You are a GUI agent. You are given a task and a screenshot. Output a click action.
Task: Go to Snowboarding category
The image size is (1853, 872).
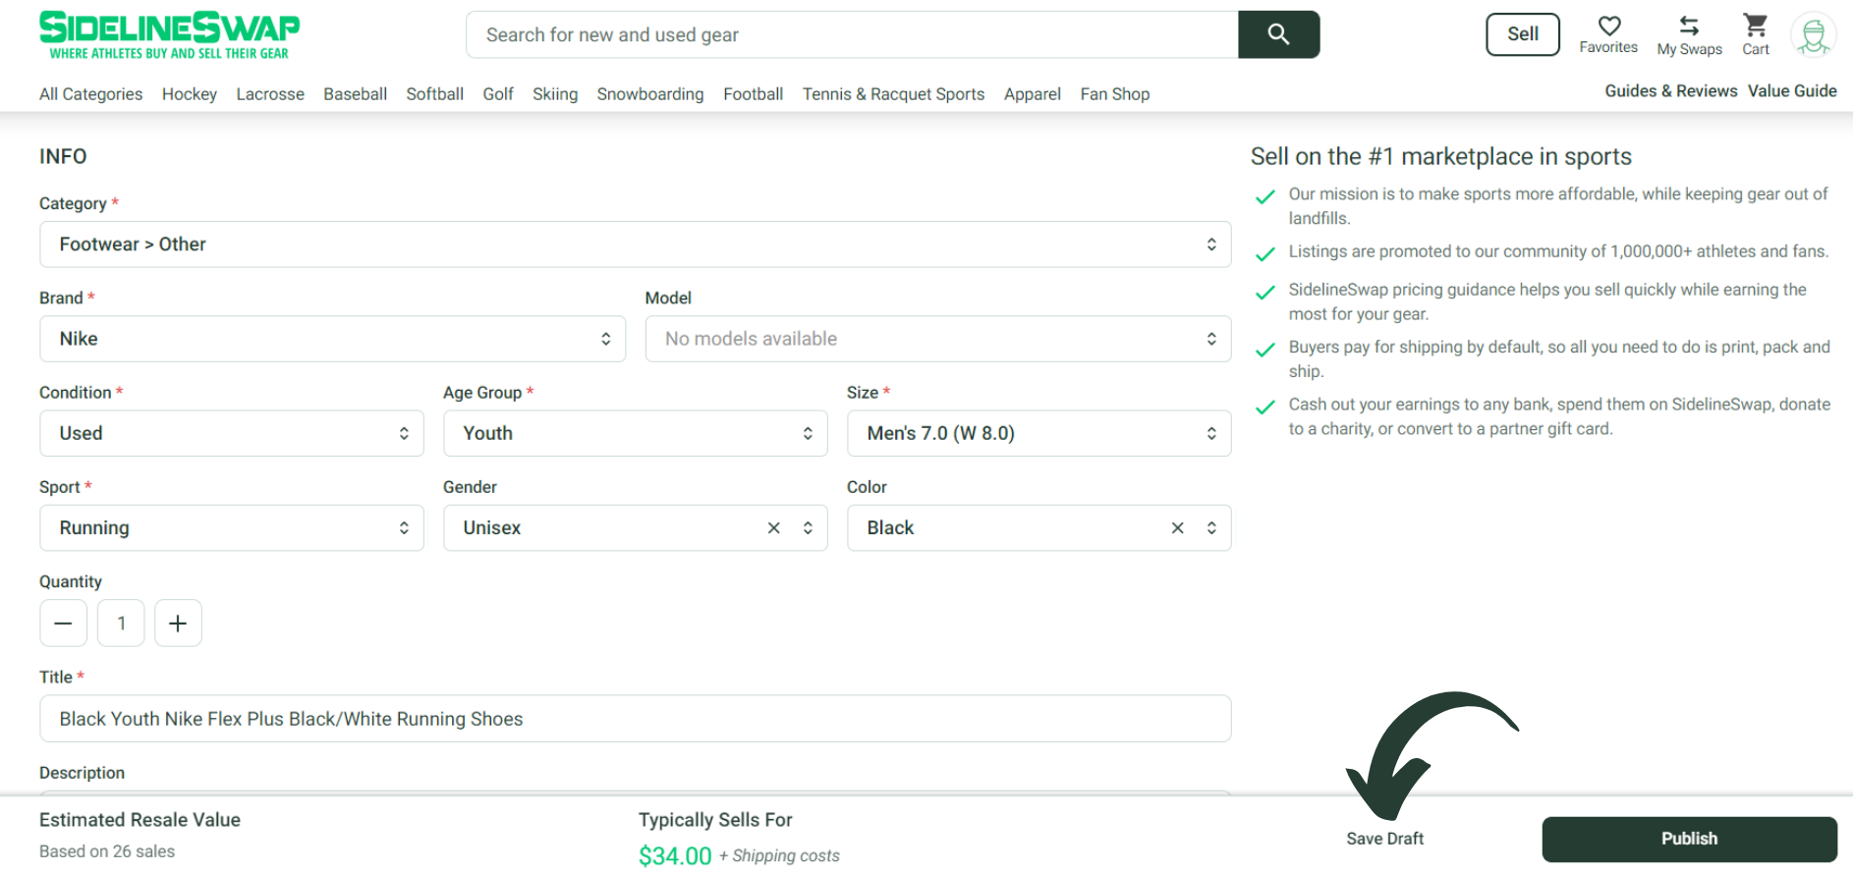pyautogui.click(x=650, y=94)
